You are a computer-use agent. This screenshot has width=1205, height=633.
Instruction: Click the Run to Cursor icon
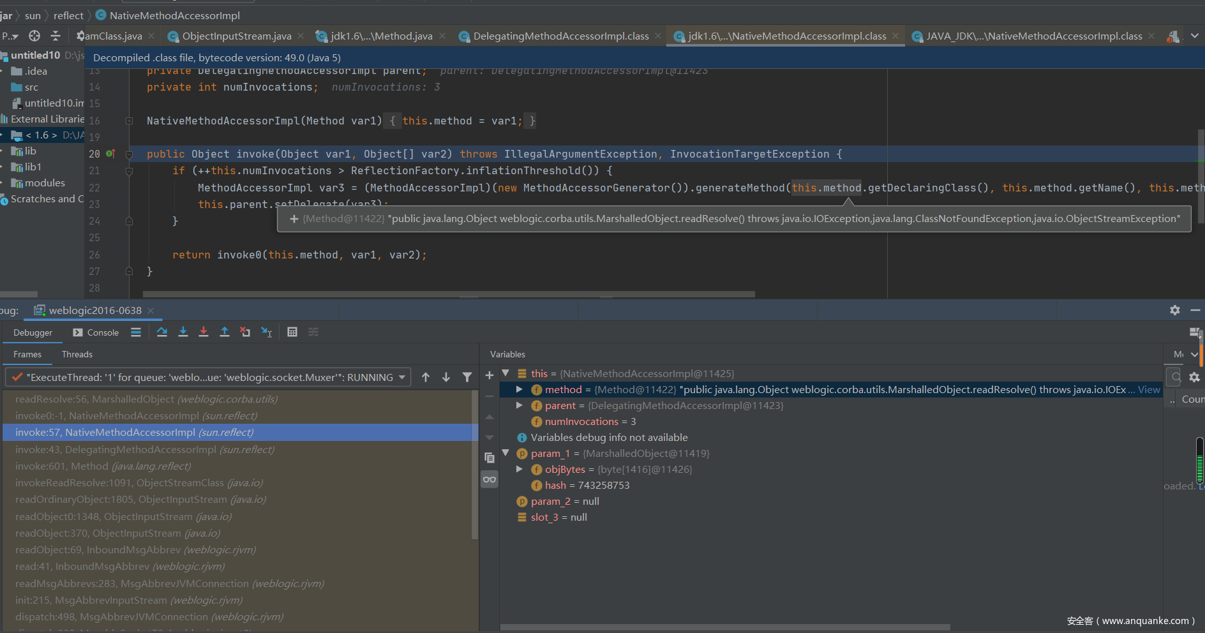(x=267, y=332)
